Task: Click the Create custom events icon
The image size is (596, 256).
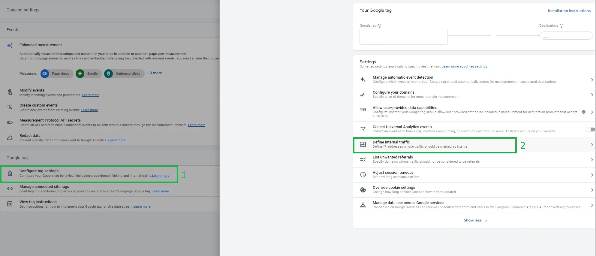Action: point(10,107)
